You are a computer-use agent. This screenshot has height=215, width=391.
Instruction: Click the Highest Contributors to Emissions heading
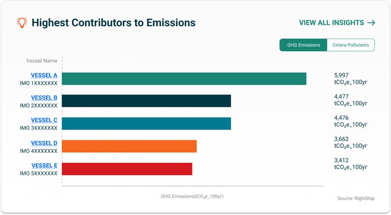[x=113, y=23]
